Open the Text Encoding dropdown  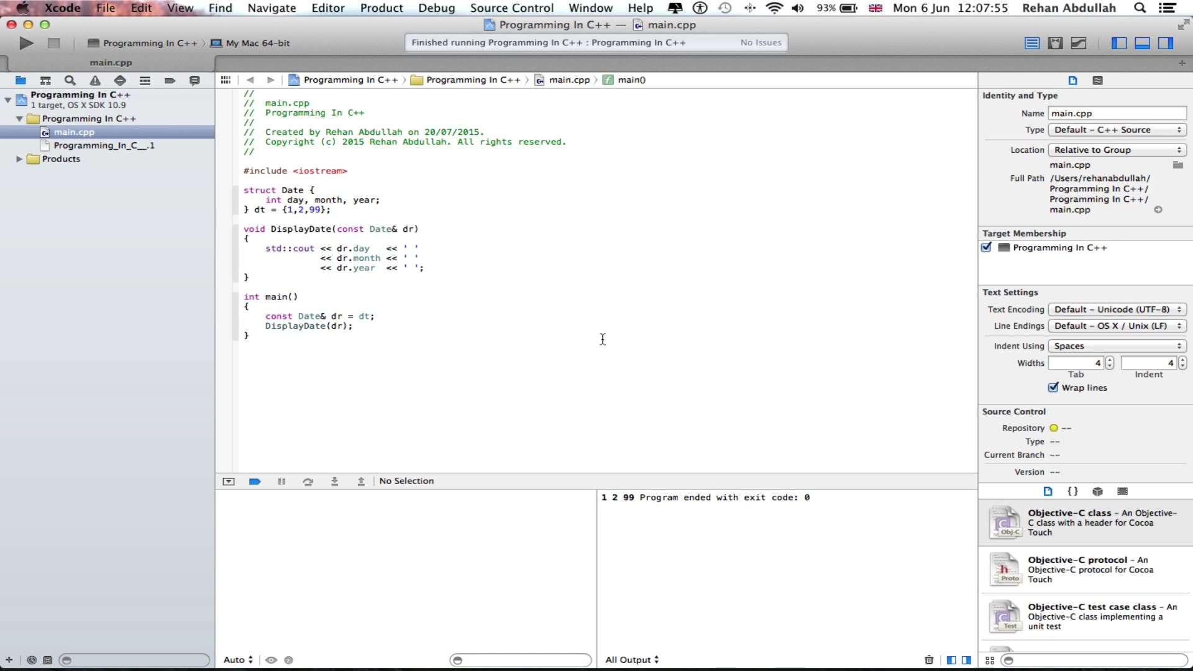coord(1117,309)
